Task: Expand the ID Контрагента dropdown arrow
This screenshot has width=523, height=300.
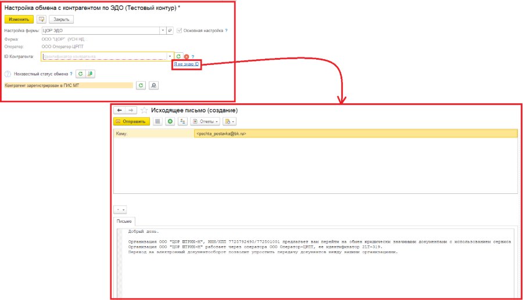Action: (170, 56)
